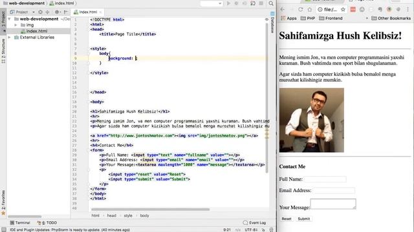414x232 pixels.
Task: Open the Frontend bookmarks folder
Action: tap(331, 18)
